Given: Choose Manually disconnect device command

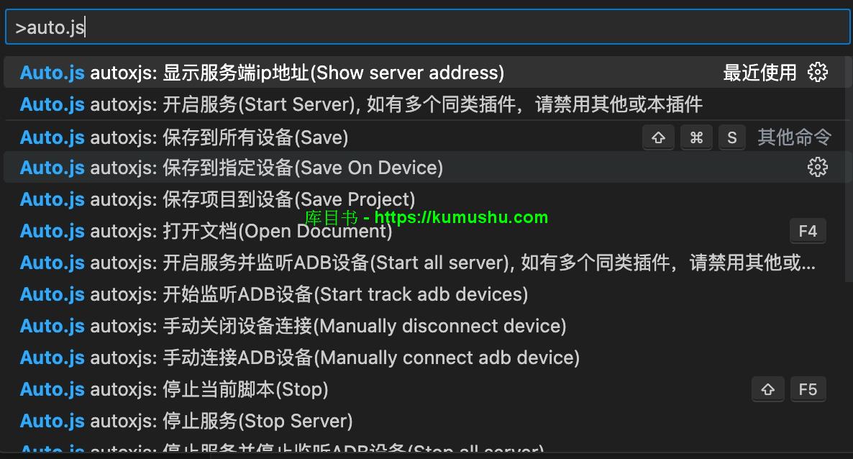Looking at the screenshot, I should [426, 326].
